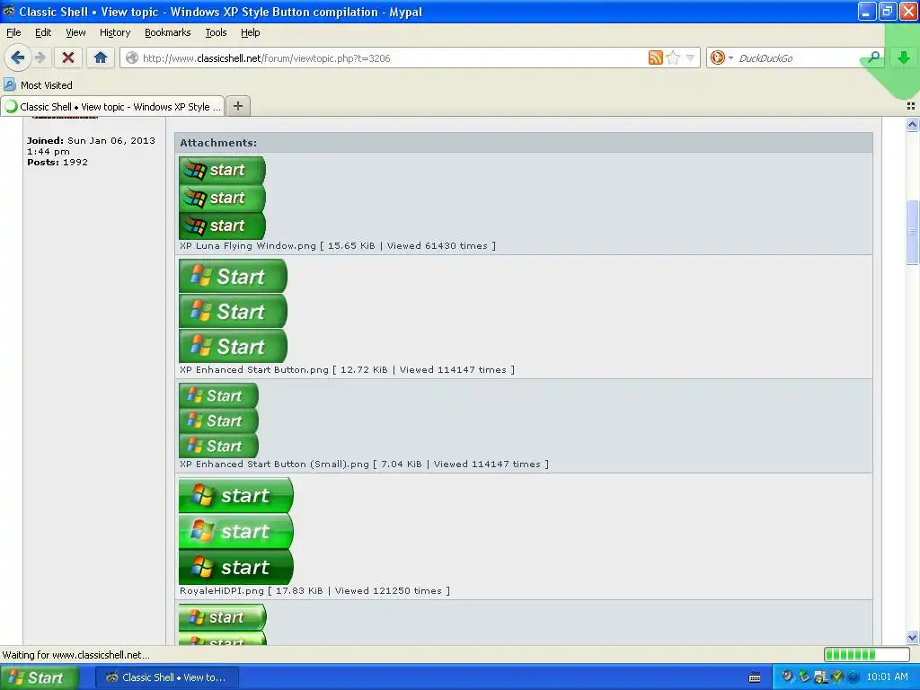Screen dimensions: 920x690
Task: Stop loading with the red X button
Action: click(67, 57)
